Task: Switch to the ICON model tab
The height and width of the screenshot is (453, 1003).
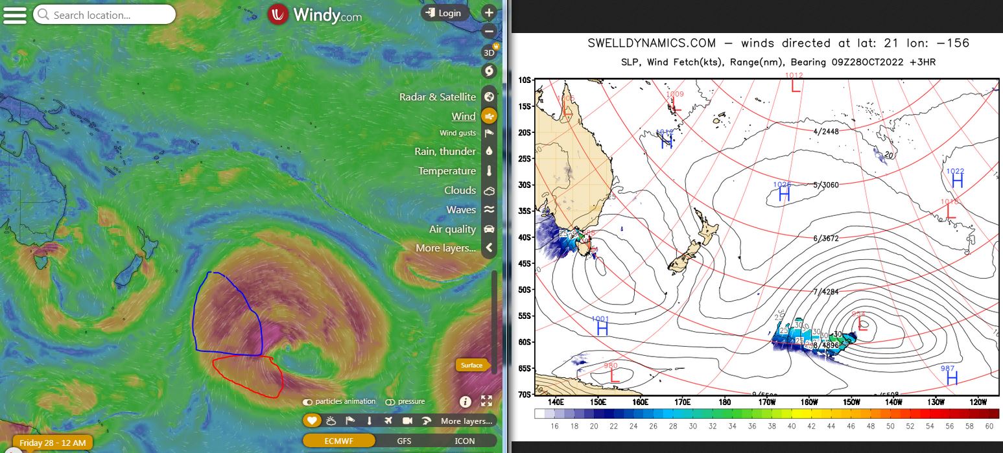Action: point(464,441)
